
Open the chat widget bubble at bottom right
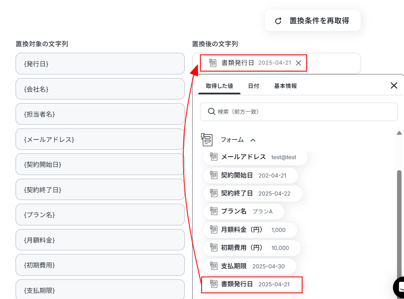pos(400,288)
